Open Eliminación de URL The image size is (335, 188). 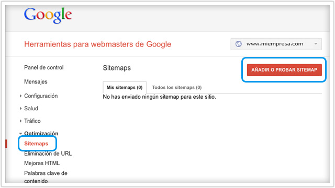(48, 154)
